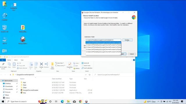This screenshot has height=104, width=186.
Task: Click the Browse button in the installer
Action: click(127, 40)
